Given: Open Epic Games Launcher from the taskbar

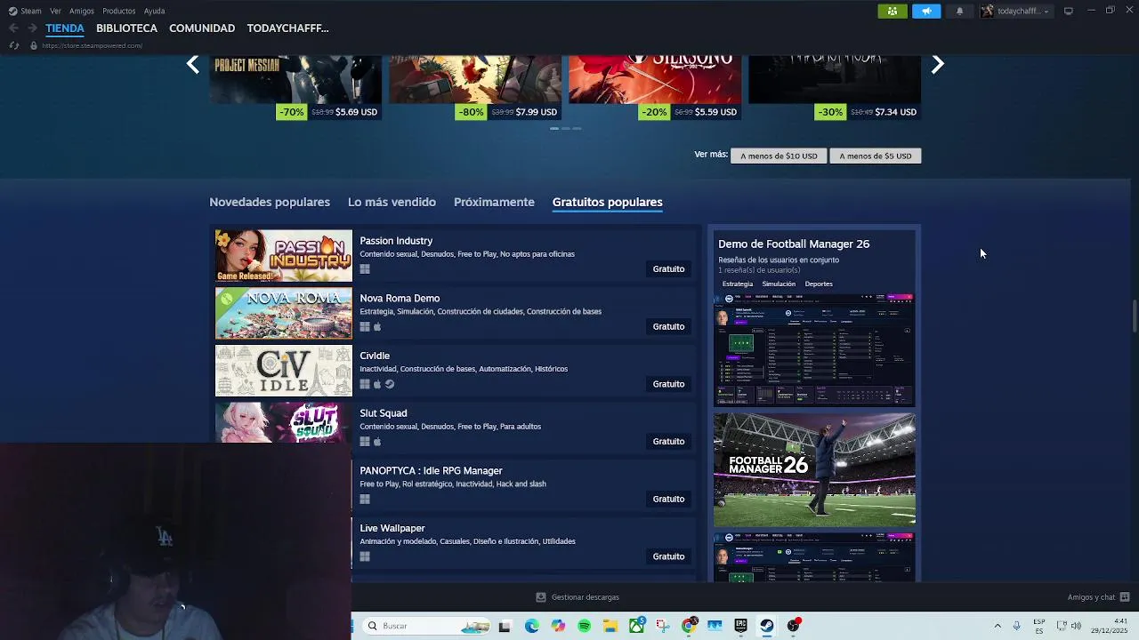Looking at the screenshot, I should coord(740,626).
